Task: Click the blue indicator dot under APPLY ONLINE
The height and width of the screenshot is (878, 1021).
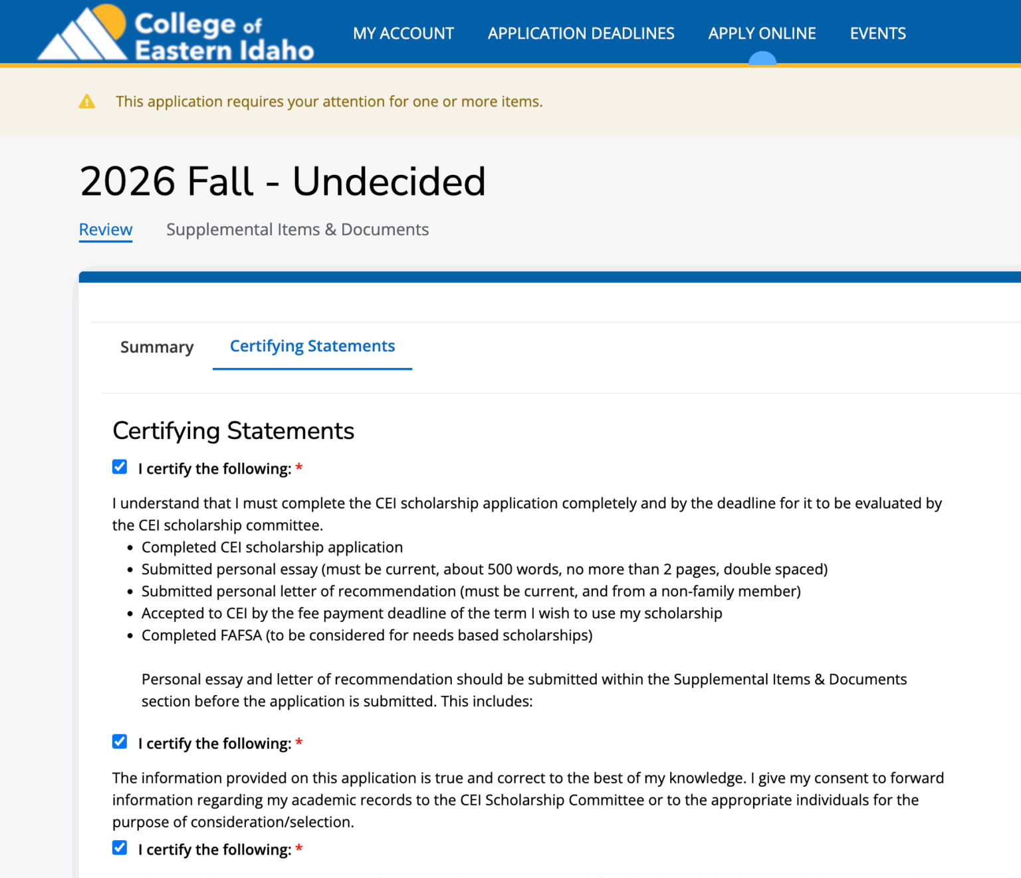Action: tap(762, 60)
